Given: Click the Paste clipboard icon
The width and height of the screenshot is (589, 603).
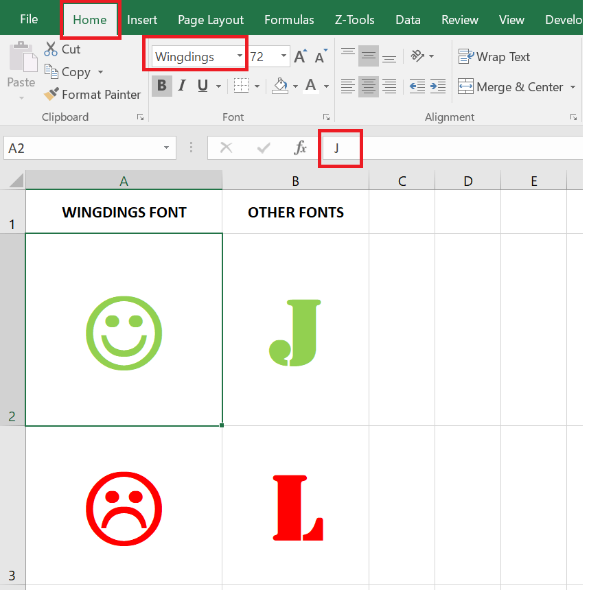Looking at the screenshot, I should pos(23,58).
